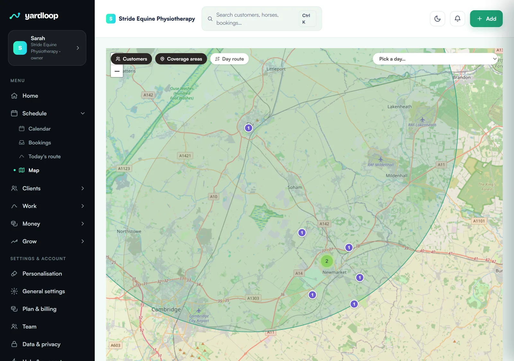Viewport: 514px width, 361px height.
Task: Click the customer marker southwest of Newmarket
Action: 312,295
